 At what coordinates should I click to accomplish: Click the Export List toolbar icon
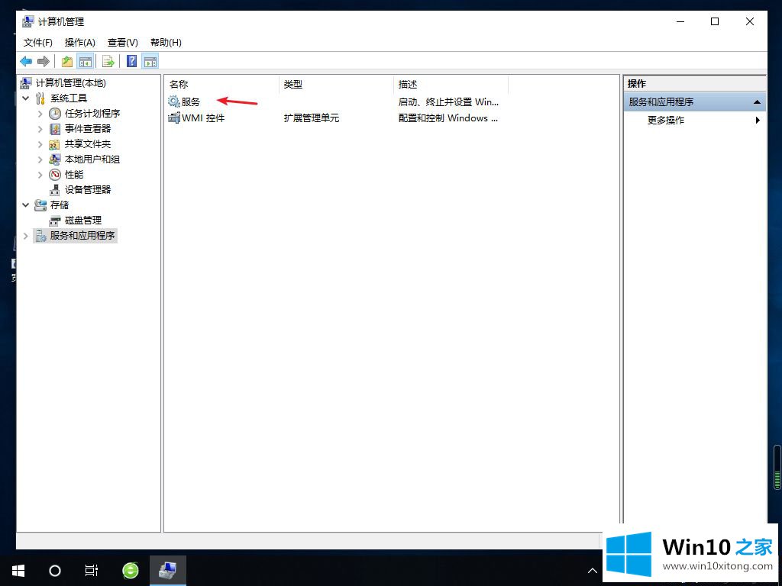pyautogui.click(x=108, y=61)
